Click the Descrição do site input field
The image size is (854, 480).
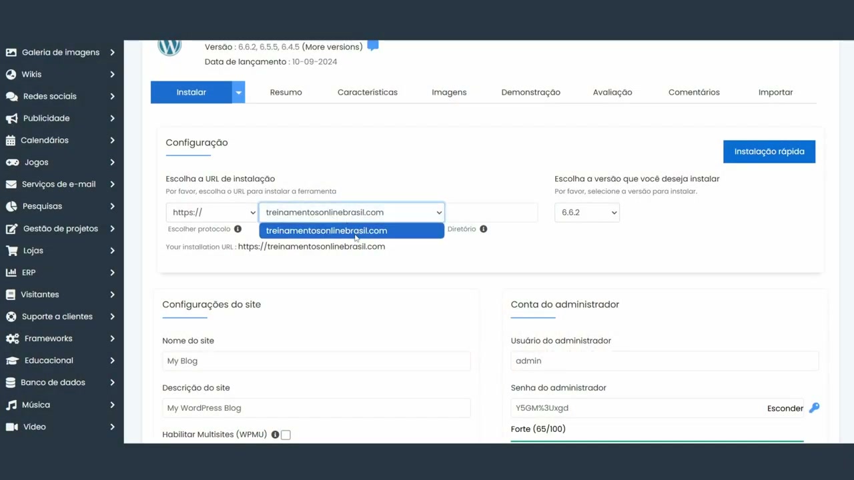coord(316,408)
